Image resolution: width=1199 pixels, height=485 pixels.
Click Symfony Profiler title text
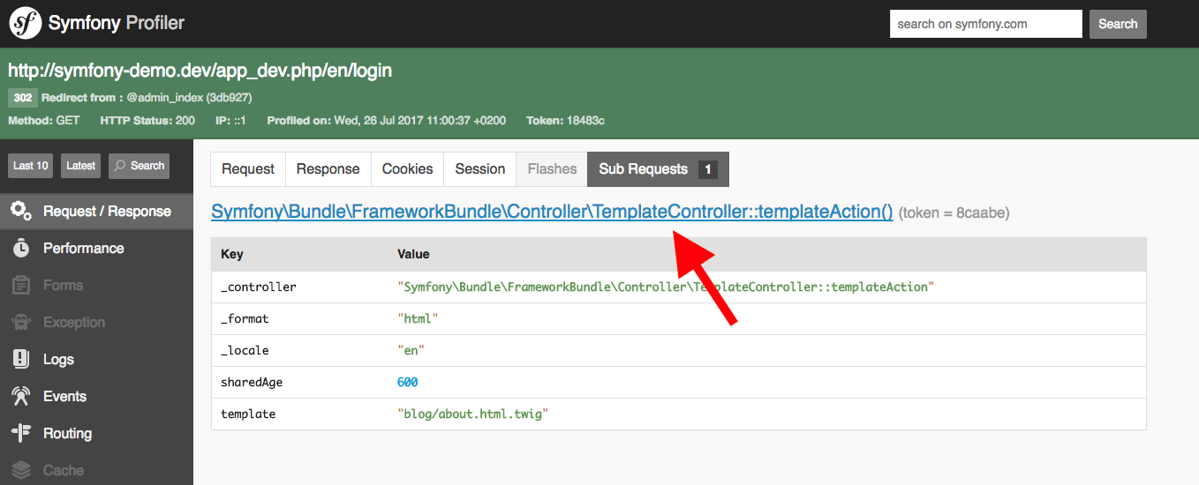[x=117, y=24]
